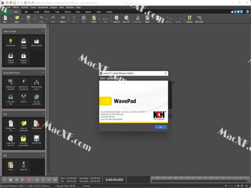Click OK in the About dialog

click(160, 127)
